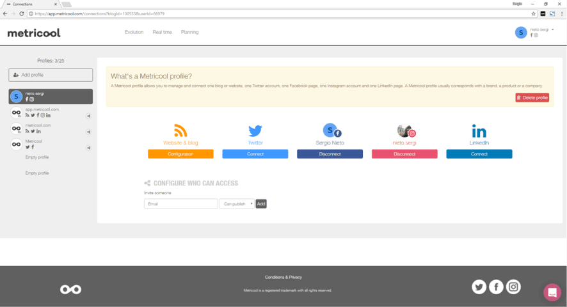The image size is (567, 307).
Task: Open Twitter from footer icon
Action: point(479,287)
